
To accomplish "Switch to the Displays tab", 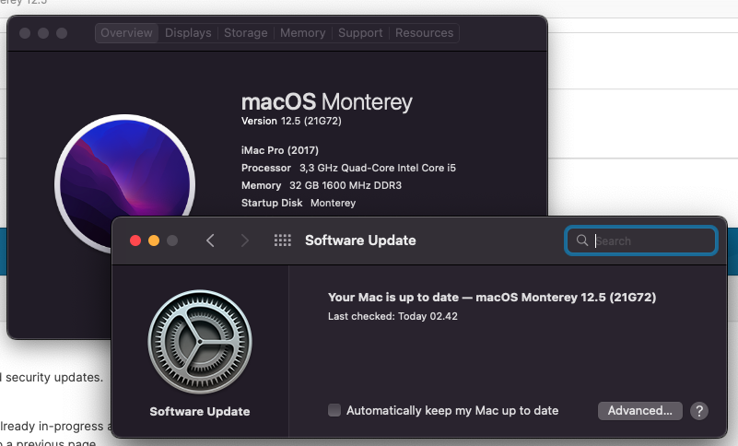I will [x=188, y=33].
